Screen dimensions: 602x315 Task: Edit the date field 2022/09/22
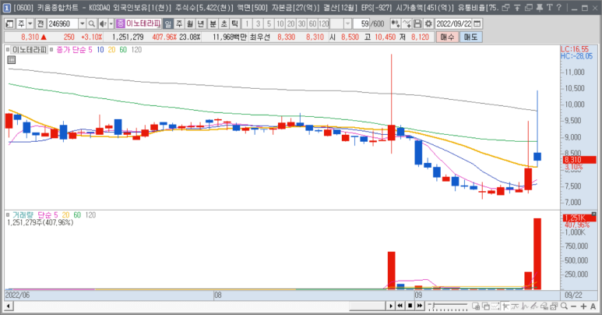[x=453, y=24]
